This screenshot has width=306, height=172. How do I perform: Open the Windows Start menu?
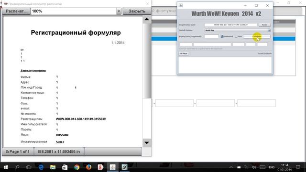point(6,167)
